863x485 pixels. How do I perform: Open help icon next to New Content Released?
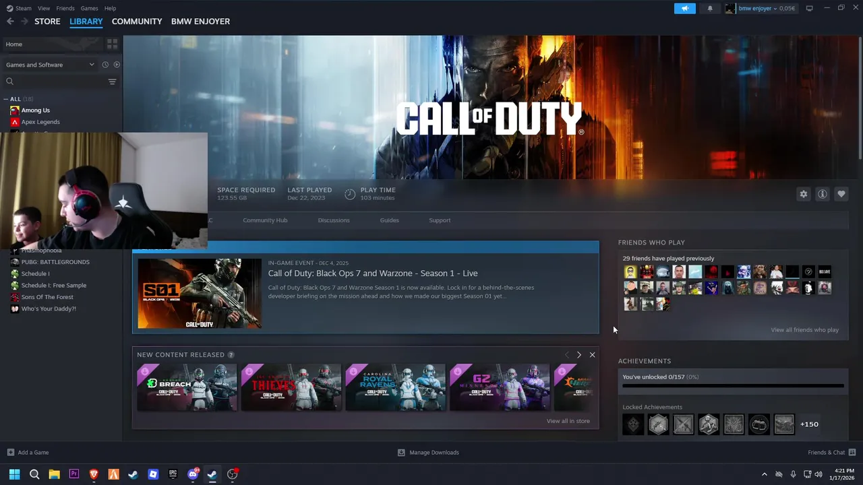click(231, 355)
